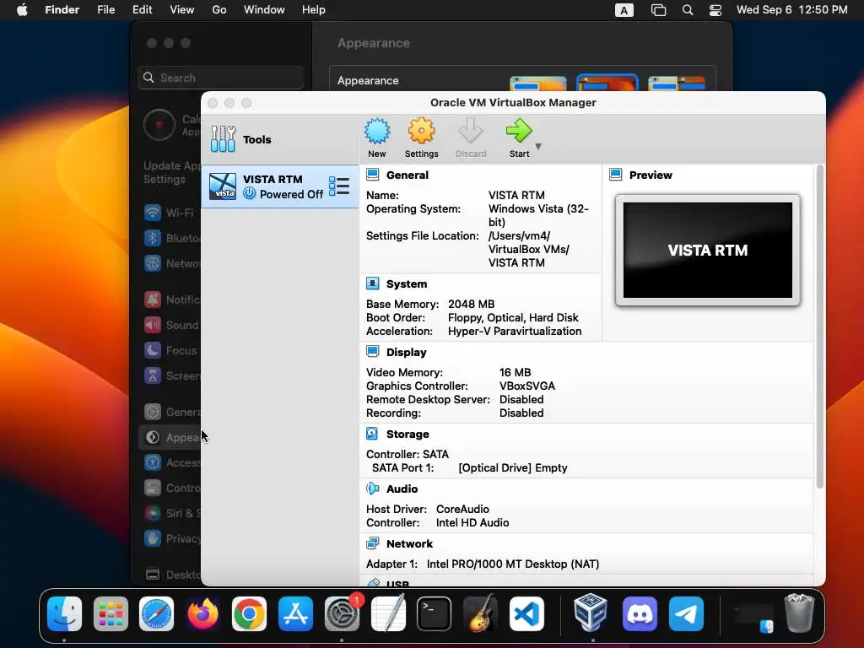Open the Finder menu
Screen dimensions: 864x648
click(x=62, y=10)
